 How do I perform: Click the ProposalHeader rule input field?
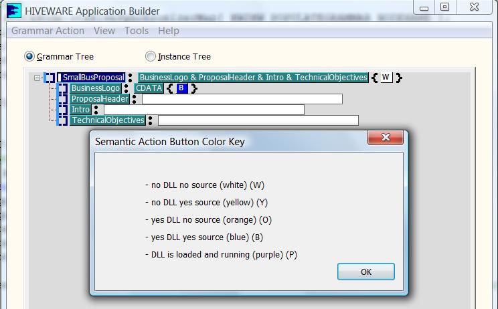coord(242,99)
